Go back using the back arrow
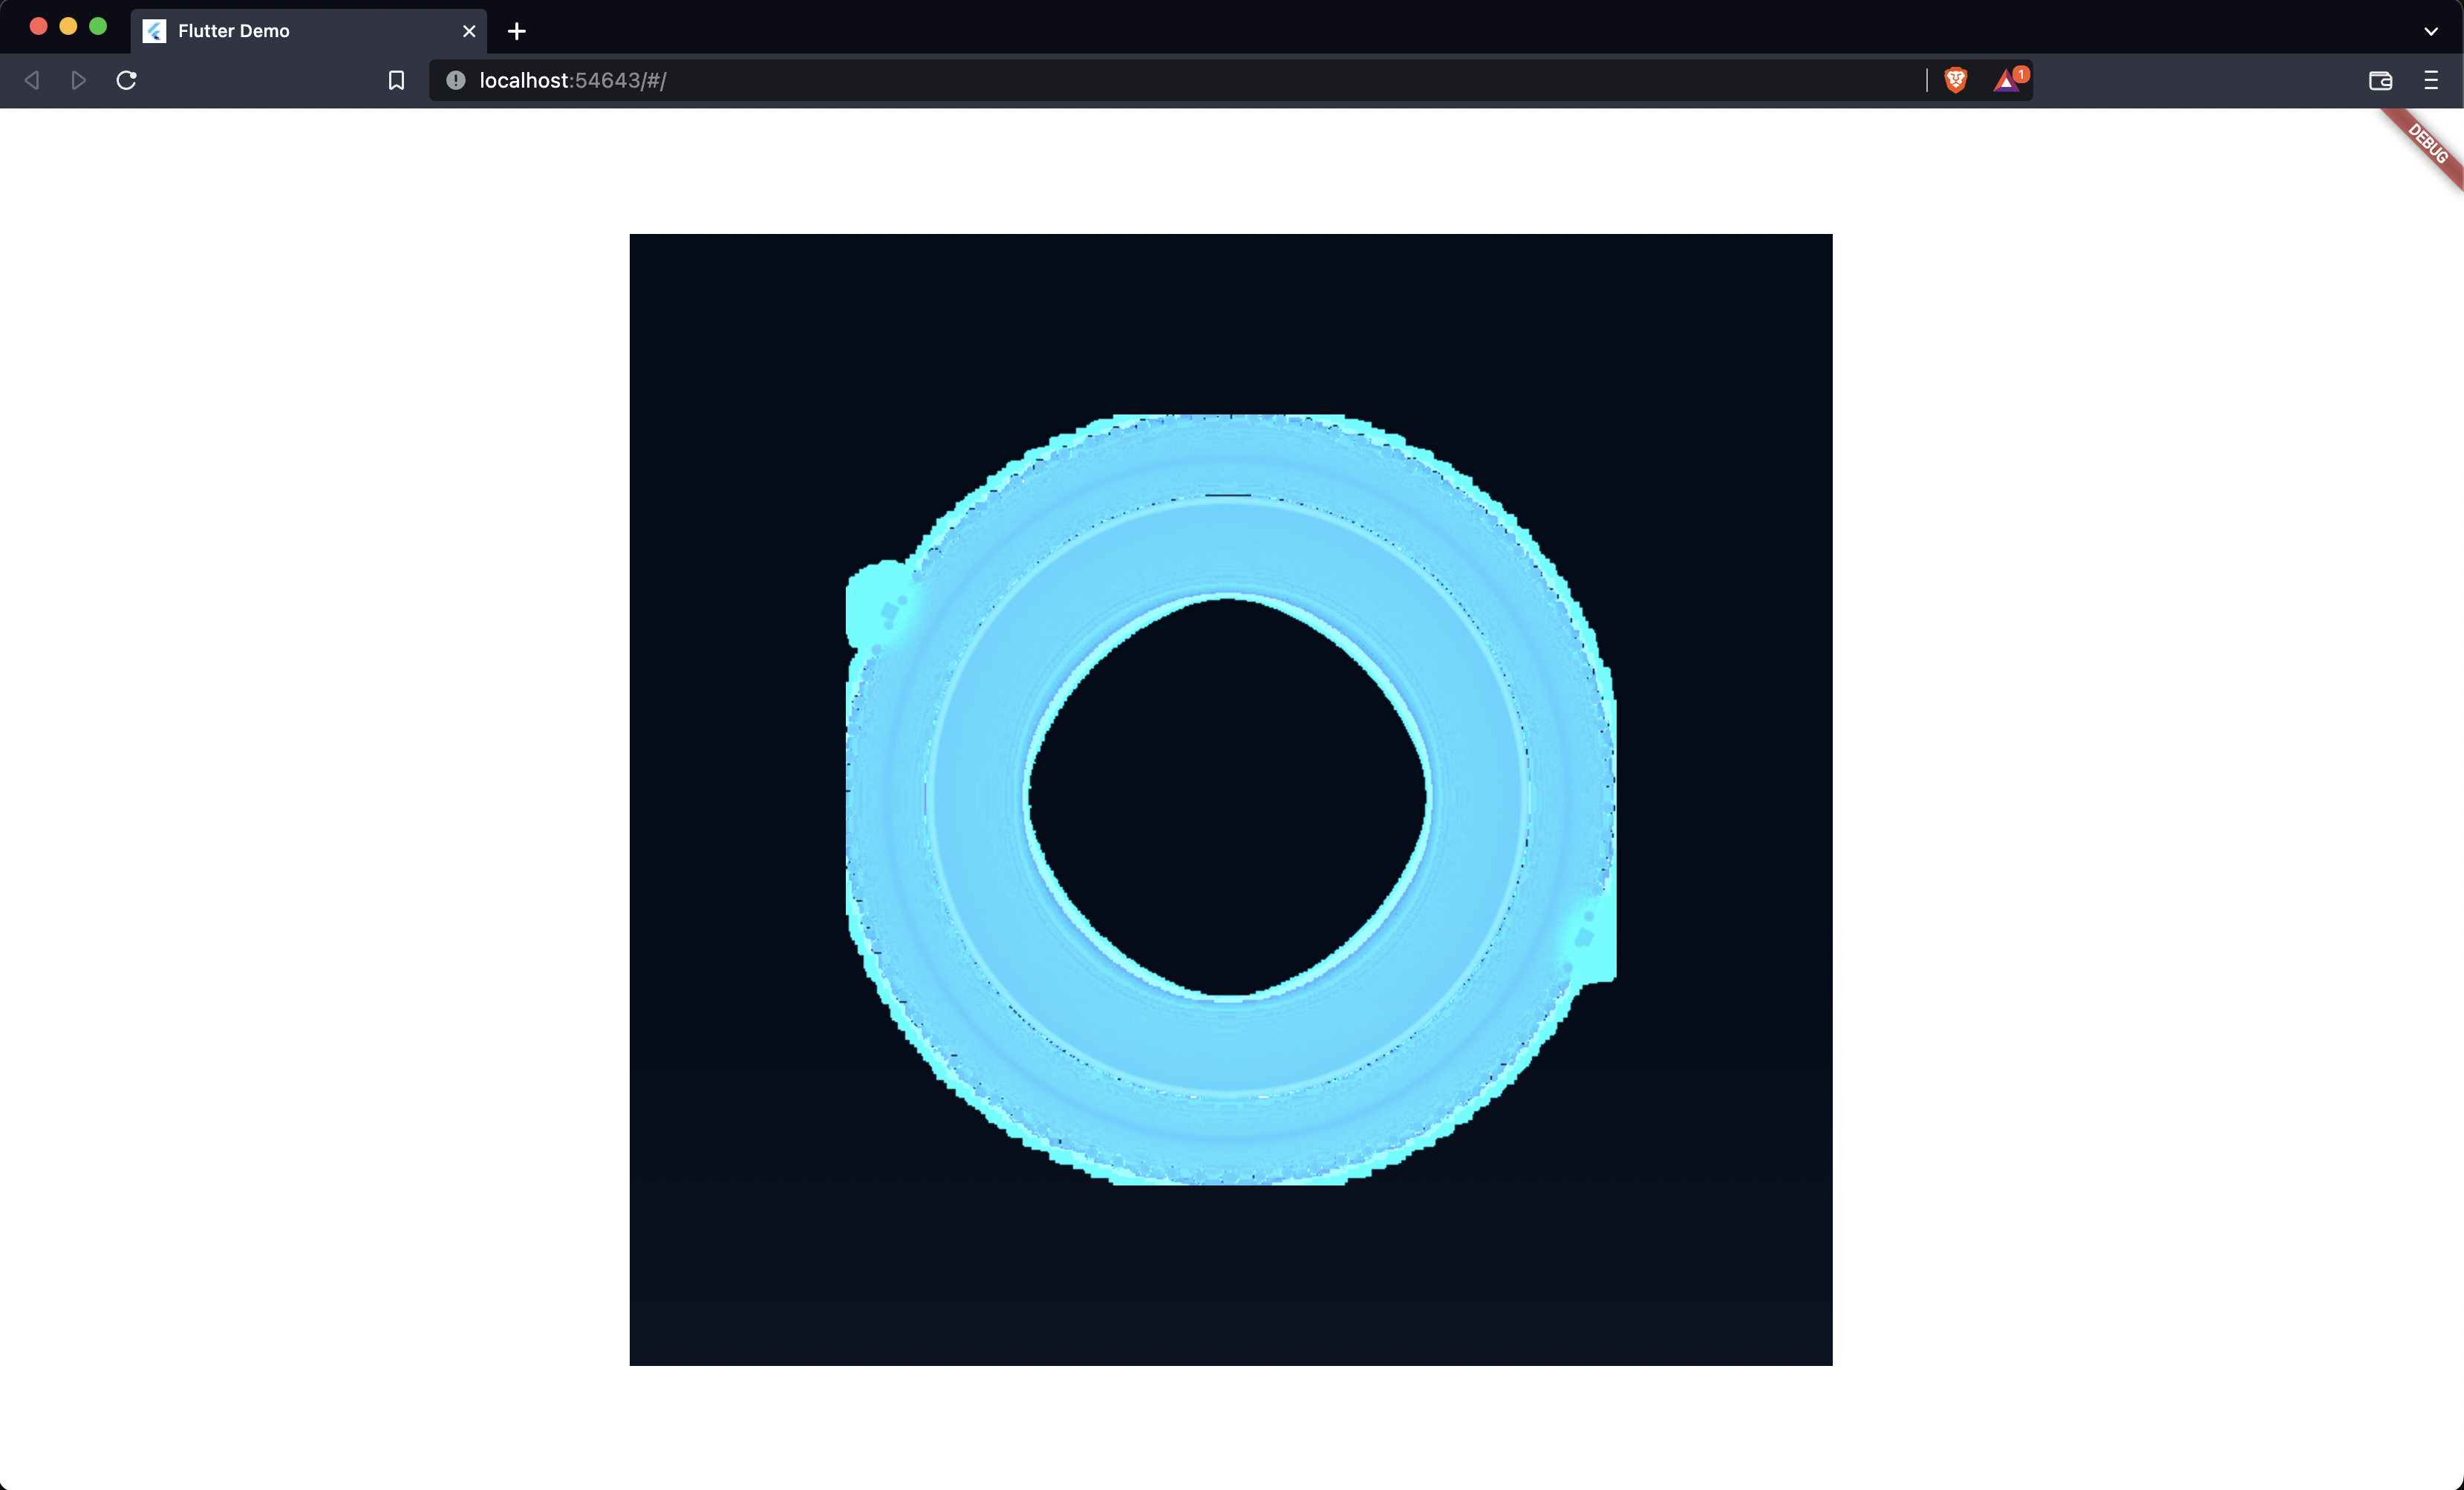The height and width of the screenshot is (1490, 2464). pos(32,80)
